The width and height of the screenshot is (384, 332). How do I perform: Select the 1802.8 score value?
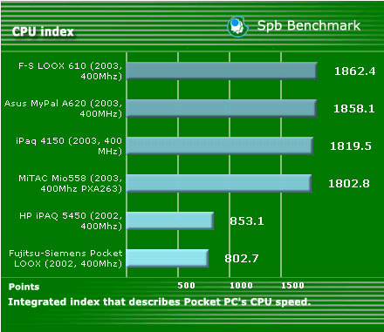click(x=349, y=184)
